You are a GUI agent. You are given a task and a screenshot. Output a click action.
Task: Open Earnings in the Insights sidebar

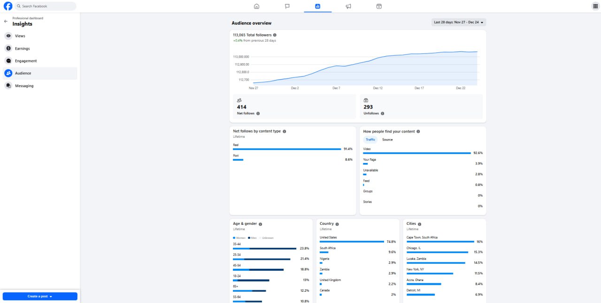[x=22, y=49]
